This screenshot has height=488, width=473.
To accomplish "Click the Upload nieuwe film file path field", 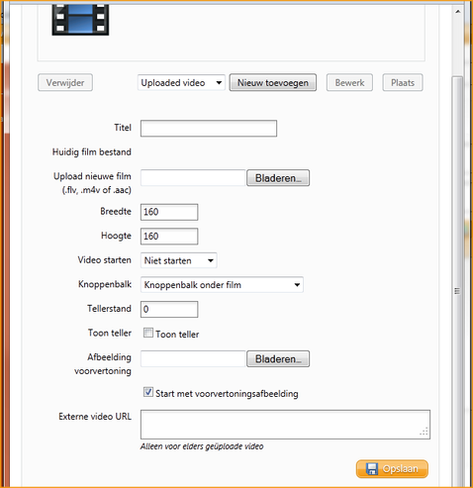I will pos(193,178).
